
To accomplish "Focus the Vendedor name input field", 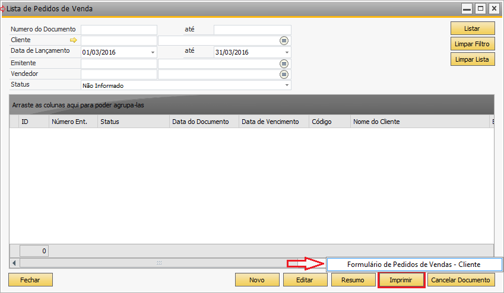I will click(218, 75).
